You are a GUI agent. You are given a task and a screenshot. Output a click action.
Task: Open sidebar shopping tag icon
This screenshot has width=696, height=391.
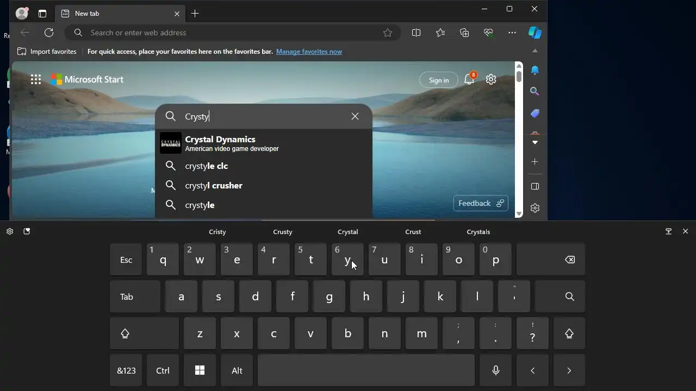(x=535, y=113)
